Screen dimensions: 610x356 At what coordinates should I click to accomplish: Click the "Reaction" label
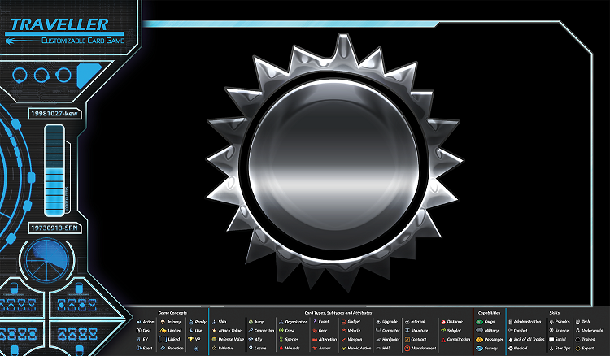[176, 348]
